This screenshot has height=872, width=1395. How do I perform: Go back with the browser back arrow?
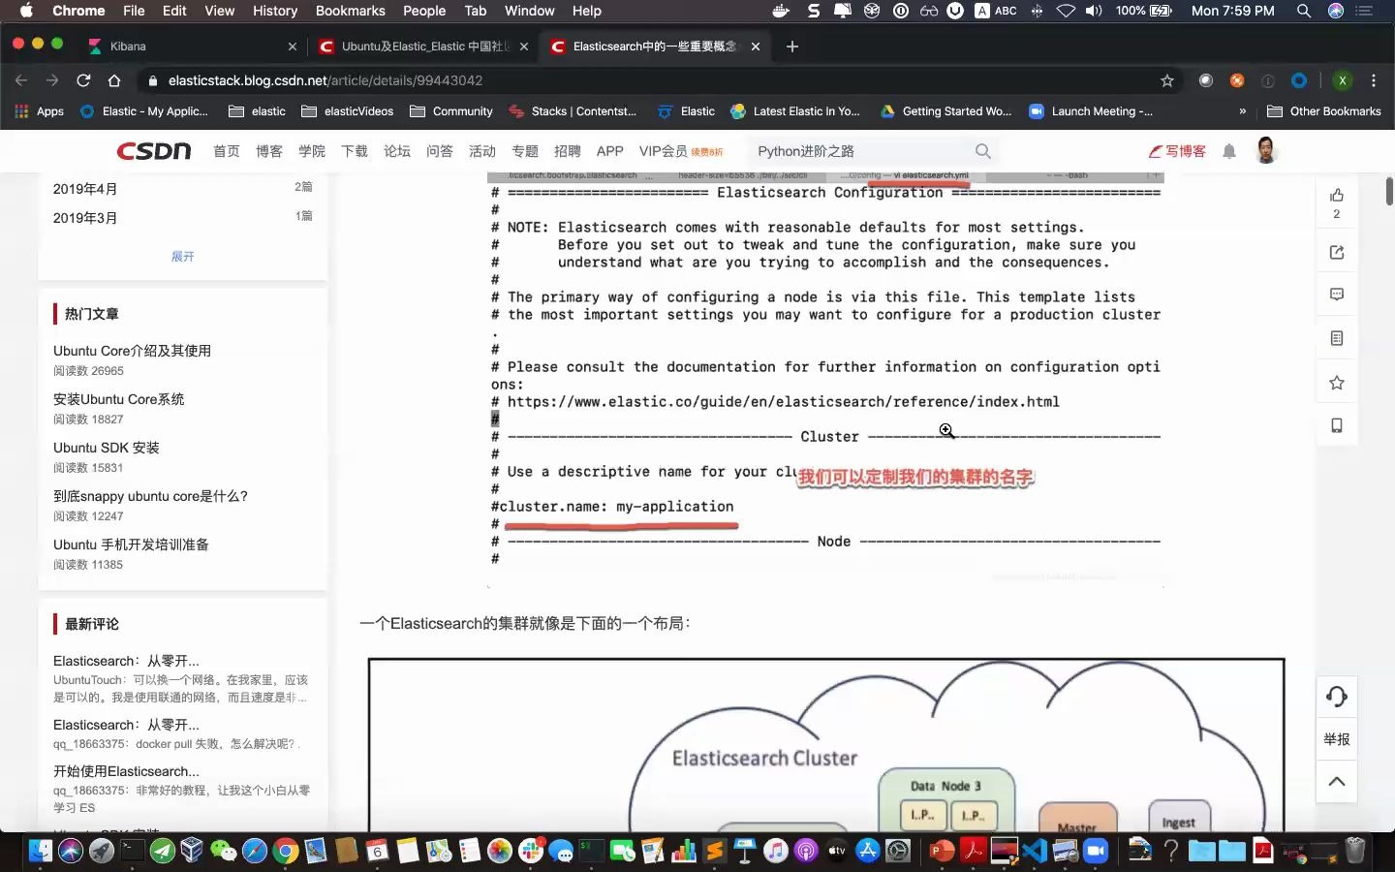click(x=21, y=80)
